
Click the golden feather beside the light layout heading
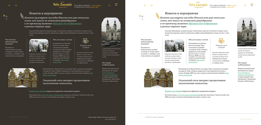pyautogui.click(x=158, y=16)
